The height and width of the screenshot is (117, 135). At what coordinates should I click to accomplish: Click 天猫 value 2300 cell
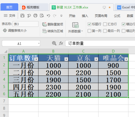coord(54,87)
